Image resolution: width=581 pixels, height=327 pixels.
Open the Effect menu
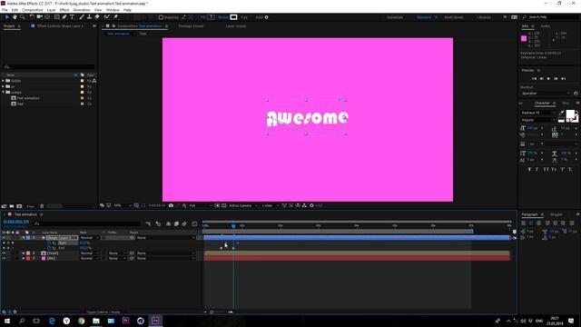click(x=64, y=10)
